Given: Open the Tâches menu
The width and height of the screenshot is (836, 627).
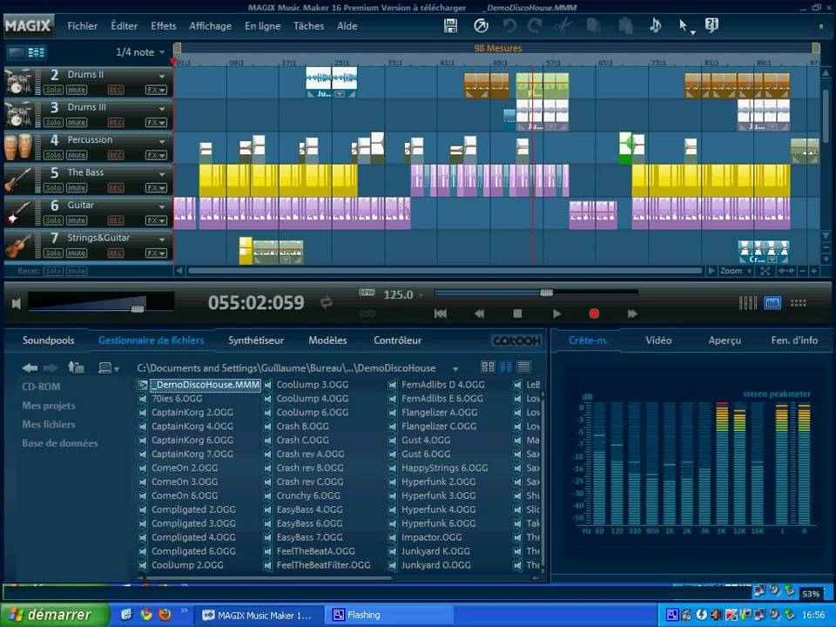Looking at the screenshot, I should pos(308,25).
